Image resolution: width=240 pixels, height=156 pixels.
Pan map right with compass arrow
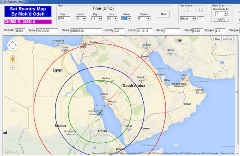pyautogui.click(x=16, y=45)
